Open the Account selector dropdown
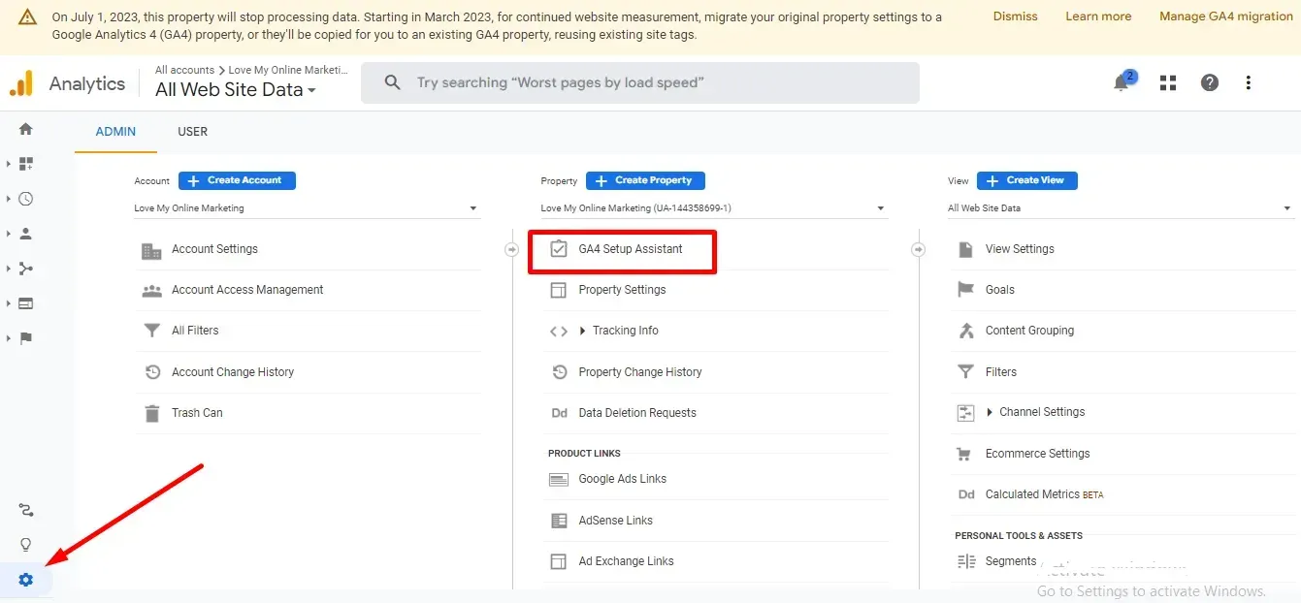This screenshot has height=603, width=1301. [x=307, y=208]
